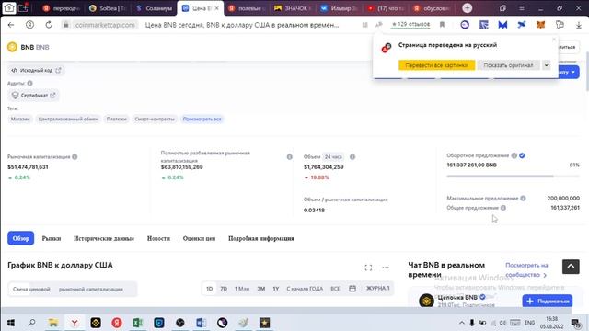Image resolution: width=589 pixels, height=331 pixels.
Task: Click the Платежи tag
Action: point(117,119)
